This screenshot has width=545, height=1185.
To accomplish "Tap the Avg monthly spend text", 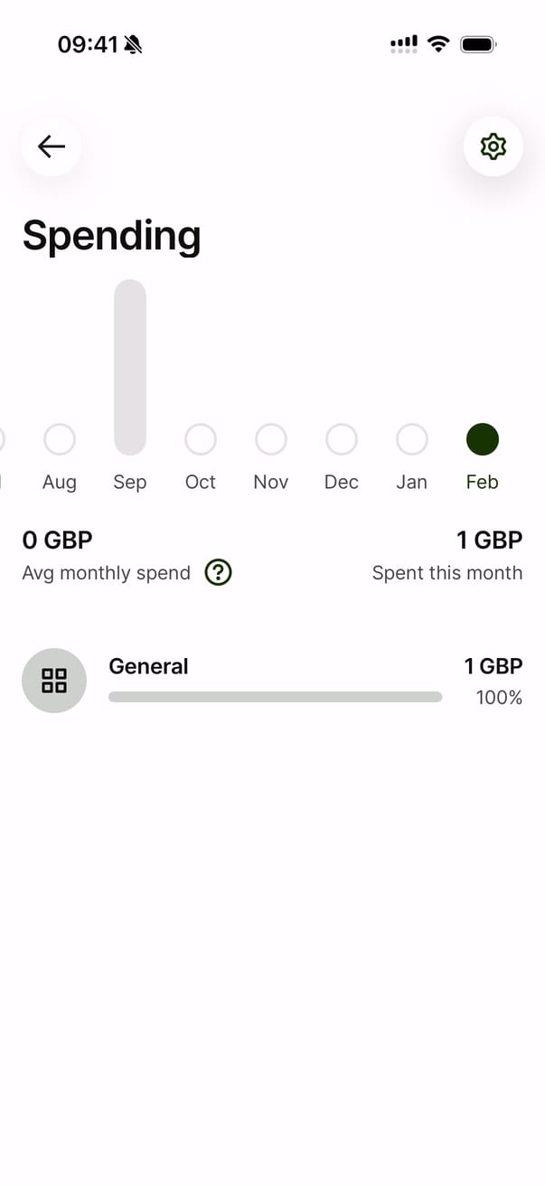I will coord(107,573).
